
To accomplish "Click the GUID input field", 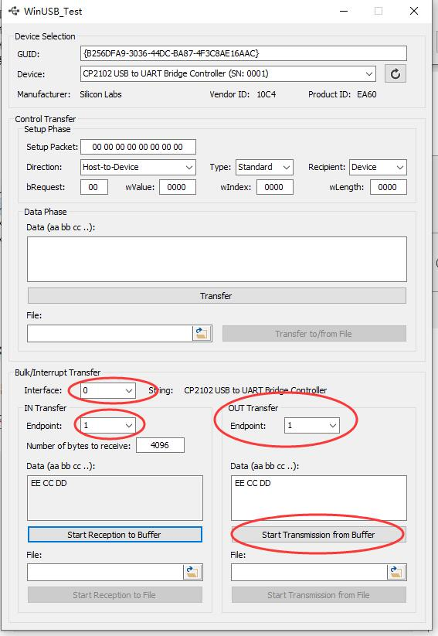I will (243, 53).
